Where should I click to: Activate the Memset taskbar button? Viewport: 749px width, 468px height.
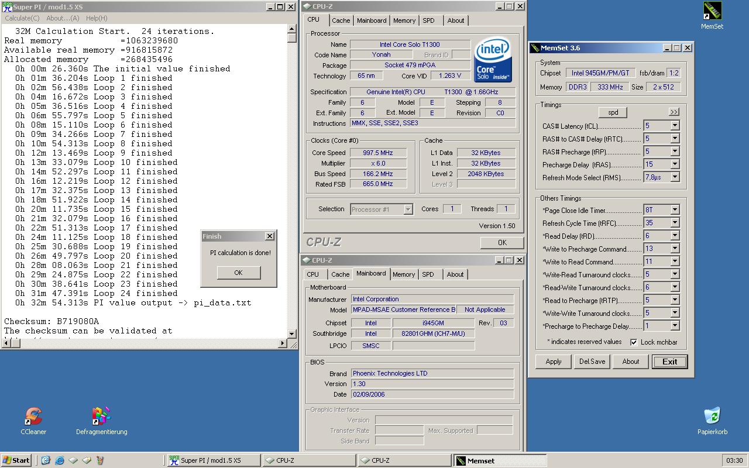coord(501,460)
